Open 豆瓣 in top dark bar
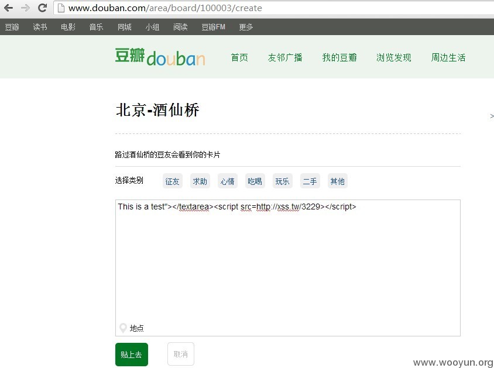Image resolution: width=494 pixels, height=368 pixels. click(x=12, y=27)
